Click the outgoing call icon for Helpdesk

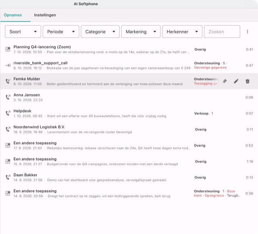click(x=8, y=113)
